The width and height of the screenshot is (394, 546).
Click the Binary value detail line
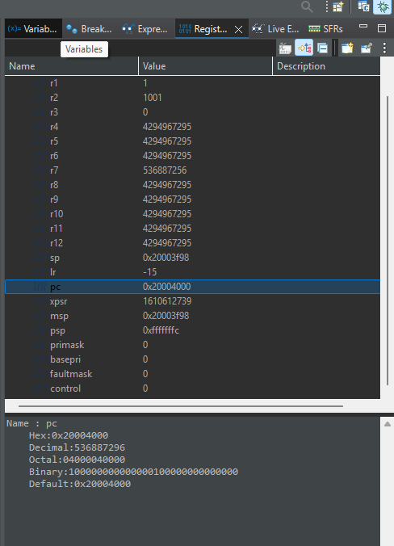pyautogui.click(x=134, y=472)
